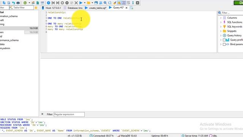Expand the Bind parameters node

coord(221,44)
